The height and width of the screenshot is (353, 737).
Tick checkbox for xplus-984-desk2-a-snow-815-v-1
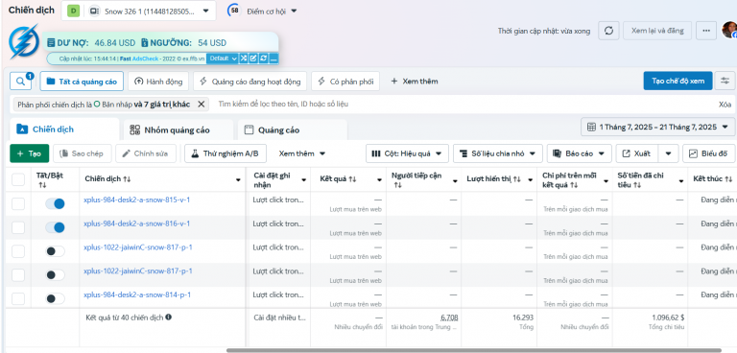[x=18, y=204]
